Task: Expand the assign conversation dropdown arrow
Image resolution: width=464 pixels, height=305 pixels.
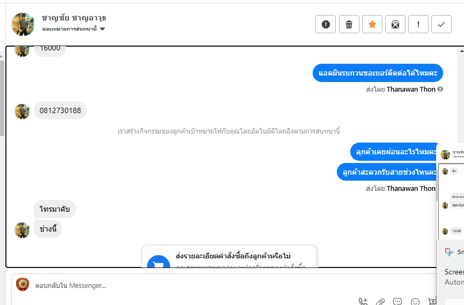Action: 102,29
